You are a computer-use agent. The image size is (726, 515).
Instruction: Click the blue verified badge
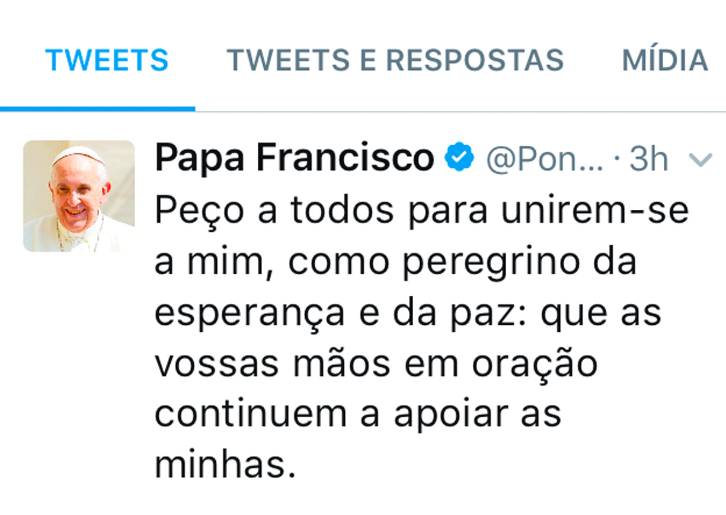pos(460,158)
